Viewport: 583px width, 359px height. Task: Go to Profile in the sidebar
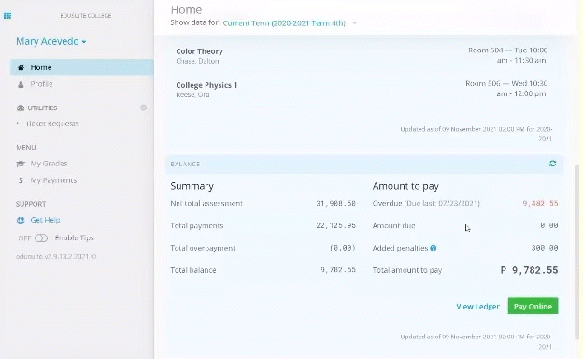[x=41, y=84]
